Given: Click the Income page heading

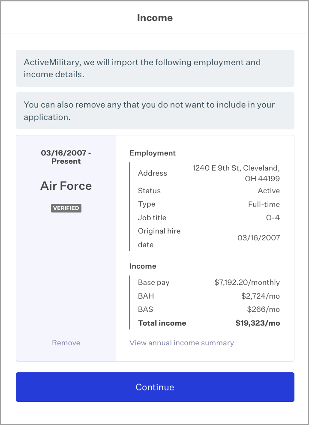Looking at the screenshot, I should click(155, 18).
